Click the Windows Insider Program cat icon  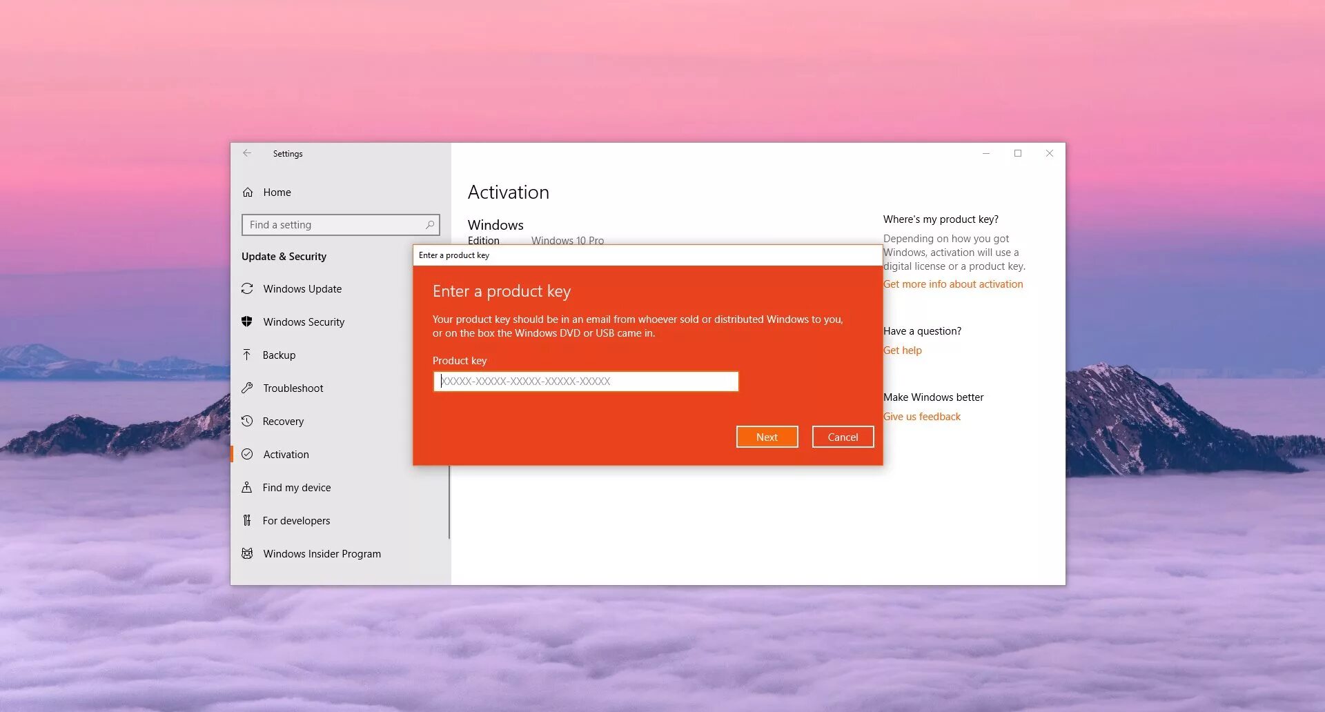[x=247, y=554]
